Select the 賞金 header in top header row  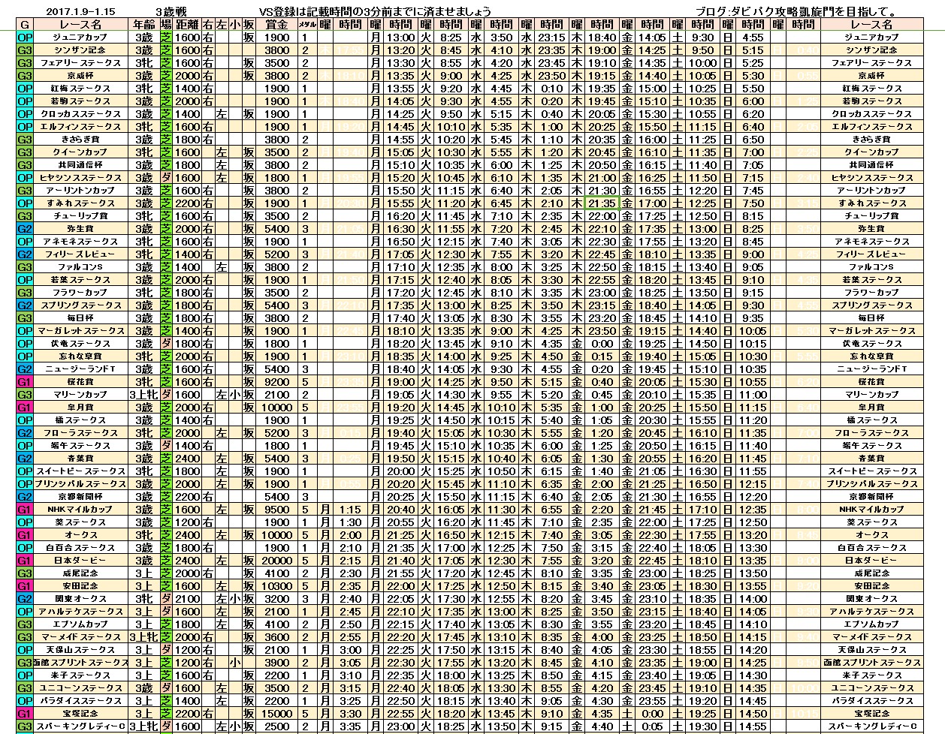click(276, 24)
